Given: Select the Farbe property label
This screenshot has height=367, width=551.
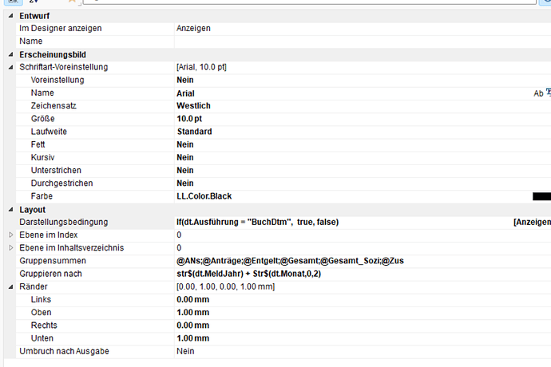Looking at the screenshot, I should coord(42,196).
